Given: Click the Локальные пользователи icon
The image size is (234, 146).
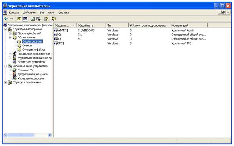Looking at the screenshot, I should coord(15,54).
